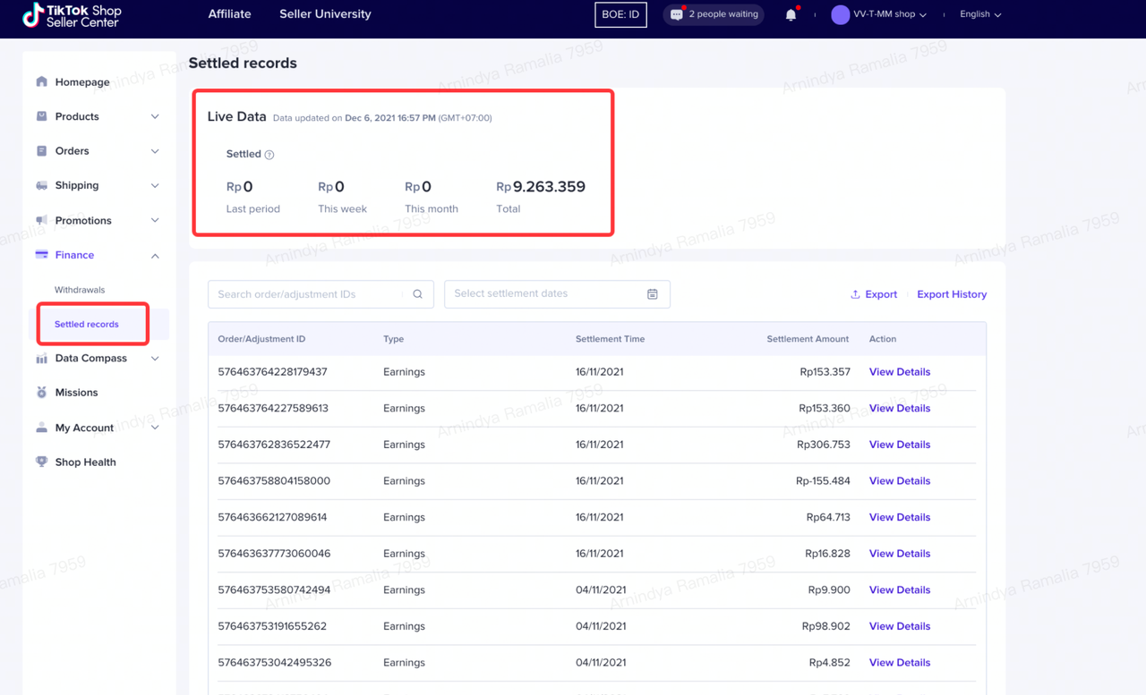1146x695 pixels.
Task: Collapse the Finance section
Action: [x=155, y=256]
